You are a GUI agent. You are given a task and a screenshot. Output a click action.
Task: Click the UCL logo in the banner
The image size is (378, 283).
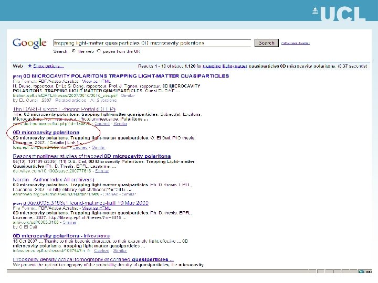(339, 14)
